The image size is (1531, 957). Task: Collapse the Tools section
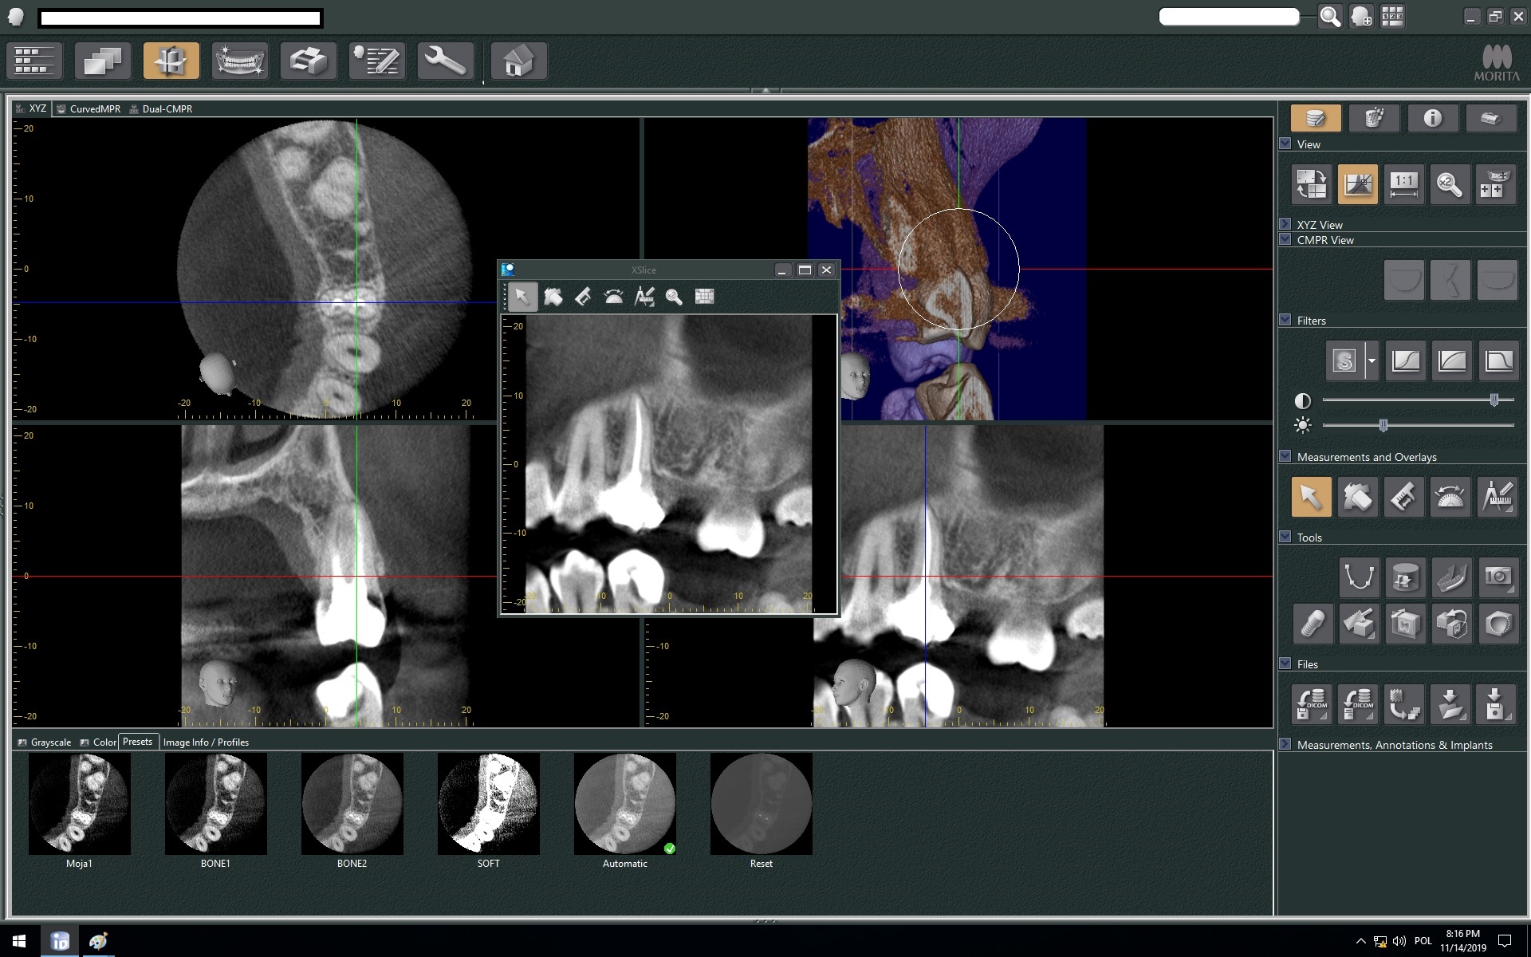tap(1285, 537)
